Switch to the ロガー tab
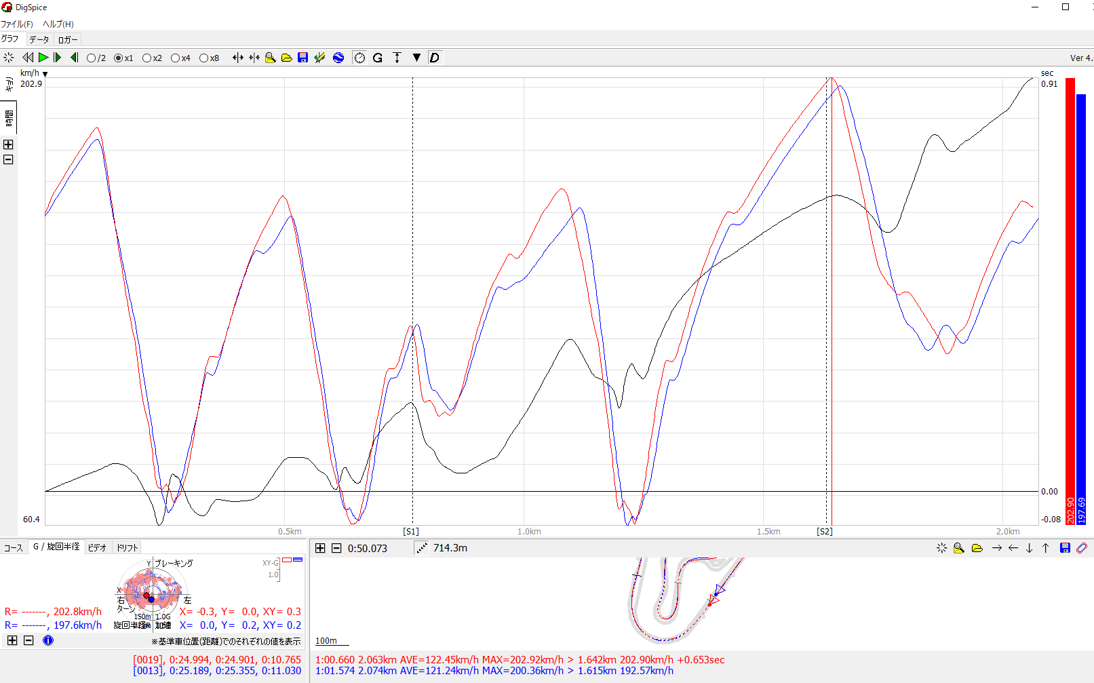1094x683 pixels. 67,39
